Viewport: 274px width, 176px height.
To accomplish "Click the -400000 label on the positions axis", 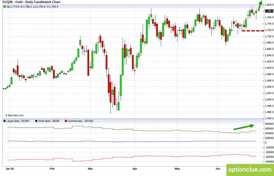I will pyautogui.click(x=269, y=162).
